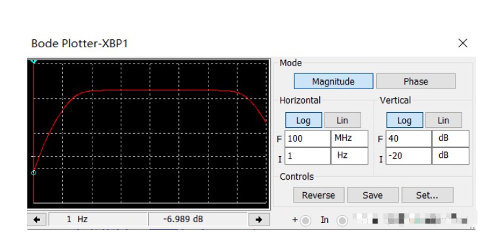The image size is (491, 236).
Task: Click the Reverse button
Action: [319, 195]
